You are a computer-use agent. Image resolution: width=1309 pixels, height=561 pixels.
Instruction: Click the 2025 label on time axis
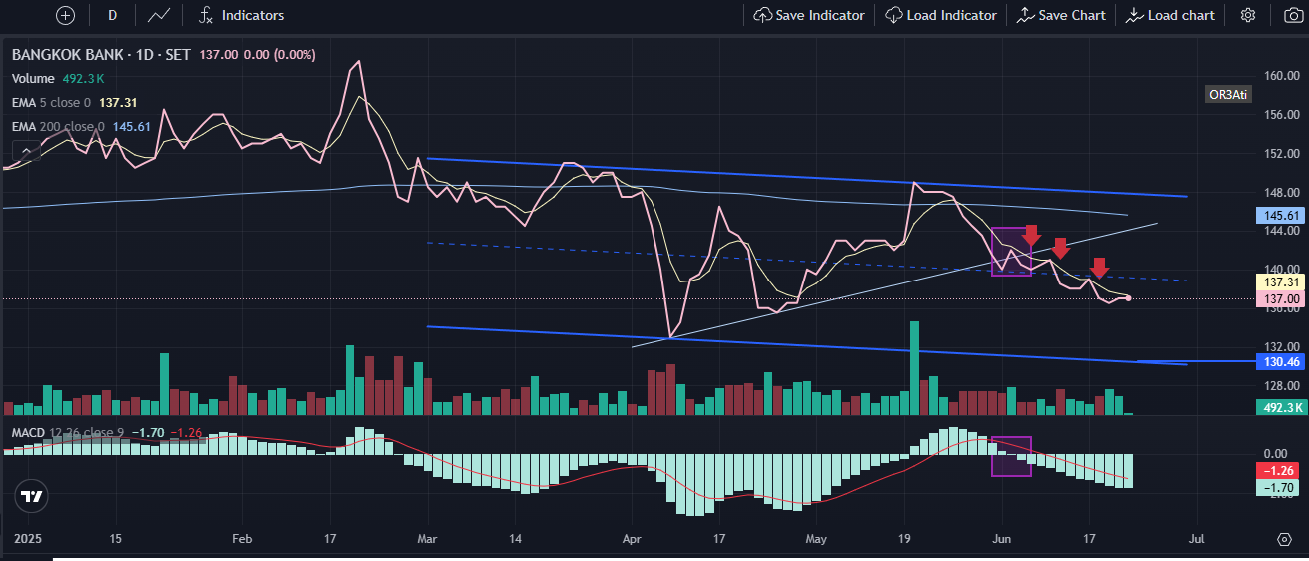(x=30, y=538)
